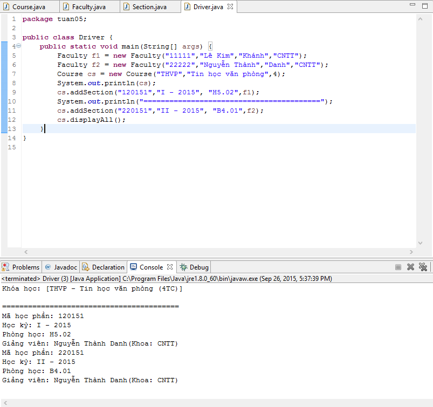
Task: Click the 'public class Driver {' line
Action: click(x=67, y=37)
